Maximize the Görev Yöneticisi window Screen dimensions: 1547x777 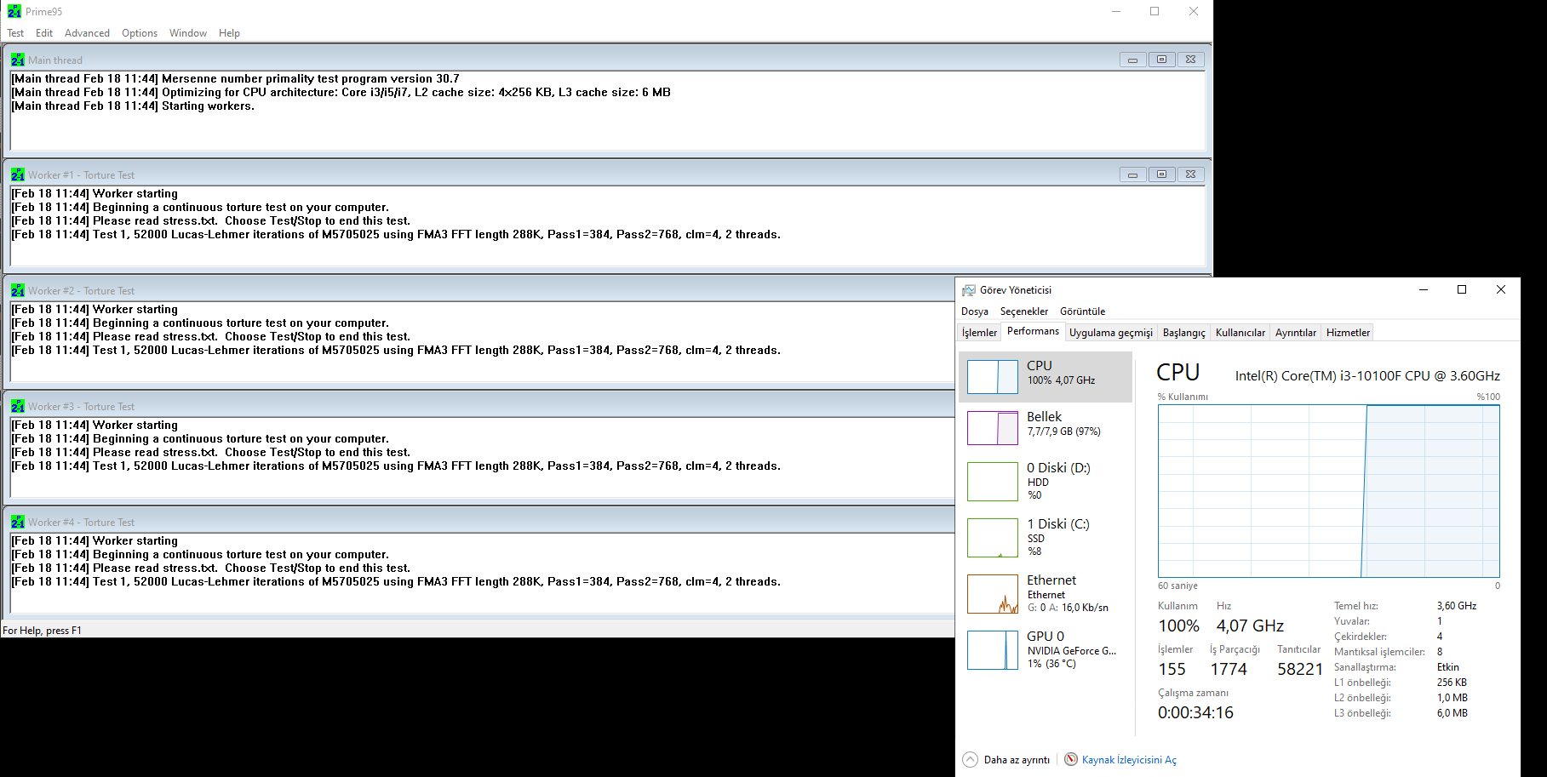(1462, 289)
